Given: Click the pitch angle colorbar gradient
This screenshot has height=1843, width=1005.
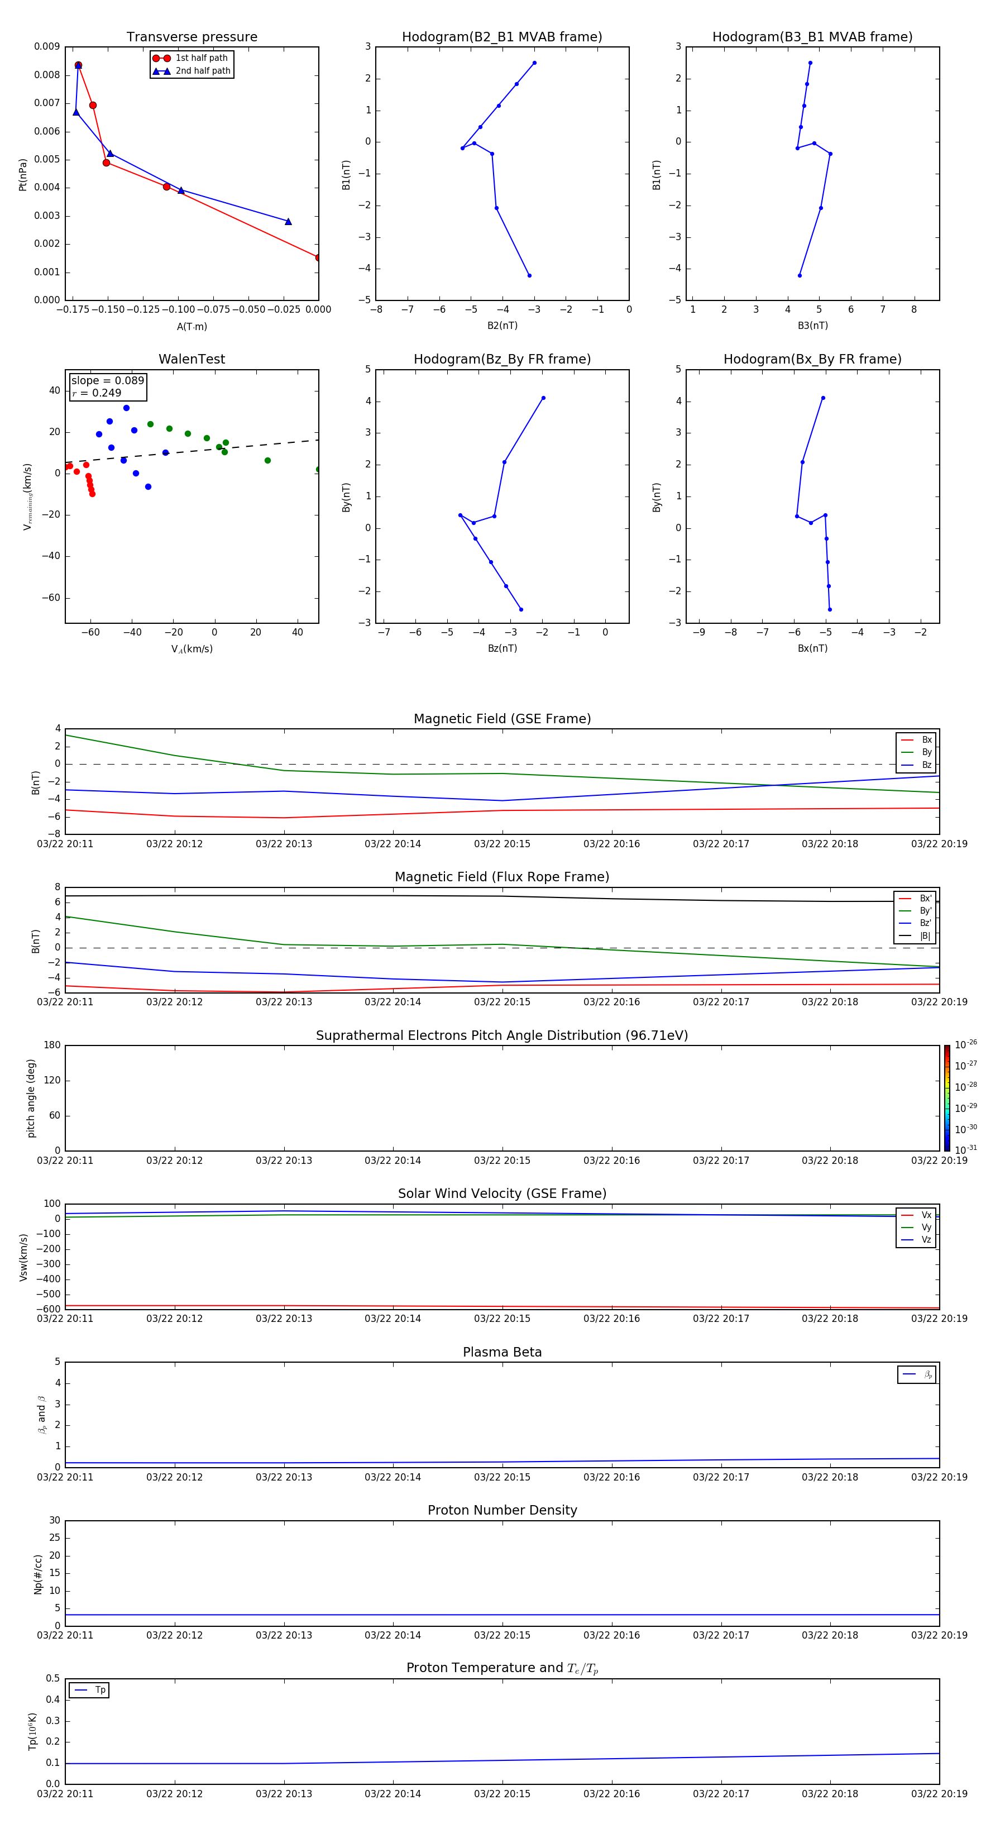Looking at the screenshot, I should [x=947, y=1098].
